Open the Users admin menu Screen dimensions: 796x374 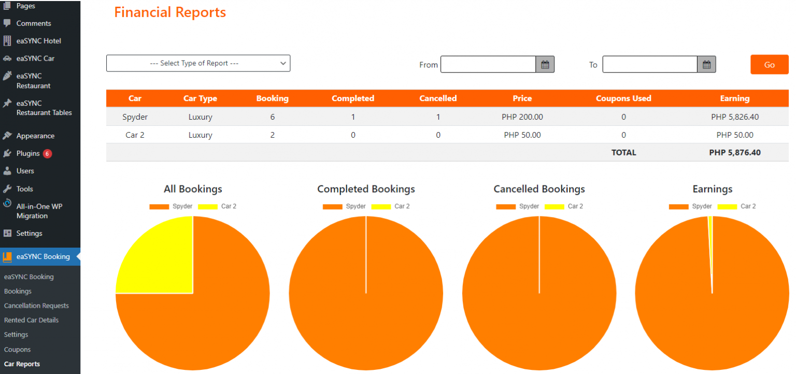(x=25, y=170)
